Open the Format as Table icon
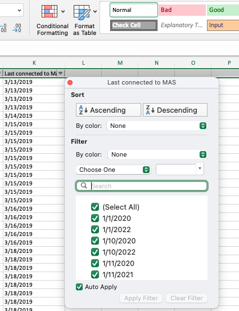Screen dimensions: 239x311 [82, 12]
